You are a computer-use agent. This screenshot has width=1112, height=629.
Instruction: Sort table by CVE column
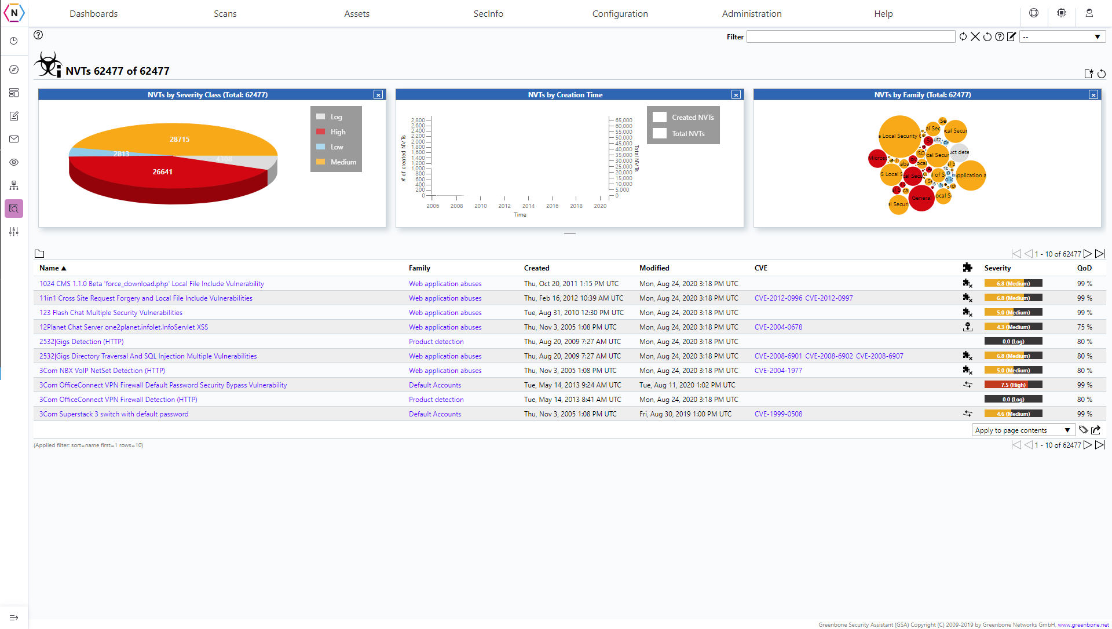(760, 268)
